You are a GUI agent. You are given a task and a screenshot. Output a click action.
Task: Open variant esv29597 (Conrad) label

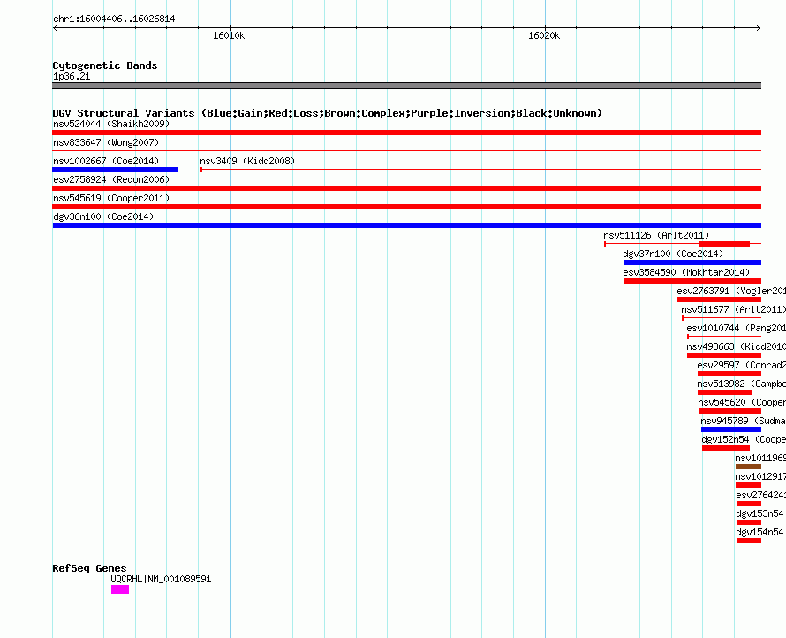741,365
